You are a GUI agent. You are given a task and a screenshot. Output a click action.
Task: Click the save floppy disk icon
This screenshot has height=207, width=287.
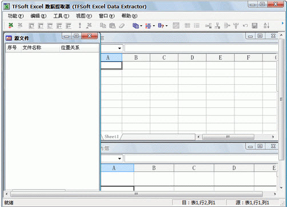254,26
